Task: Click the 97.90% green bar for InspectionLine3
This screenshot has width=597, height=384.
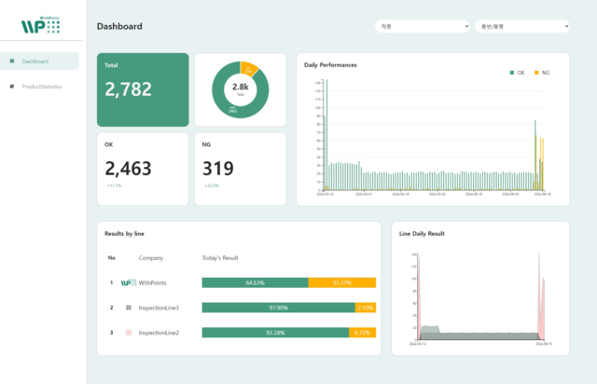Action: (277, 308)
